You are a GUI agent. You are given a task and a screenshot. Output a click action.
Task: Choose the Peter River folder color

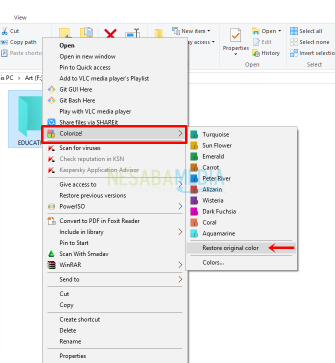click(x=241, y=178)
